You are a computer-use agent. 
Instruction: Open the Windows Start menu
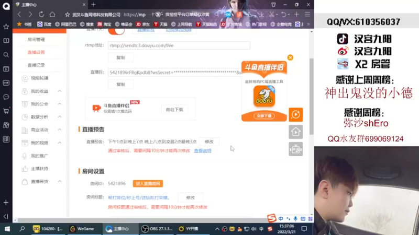tap(7, 229)
